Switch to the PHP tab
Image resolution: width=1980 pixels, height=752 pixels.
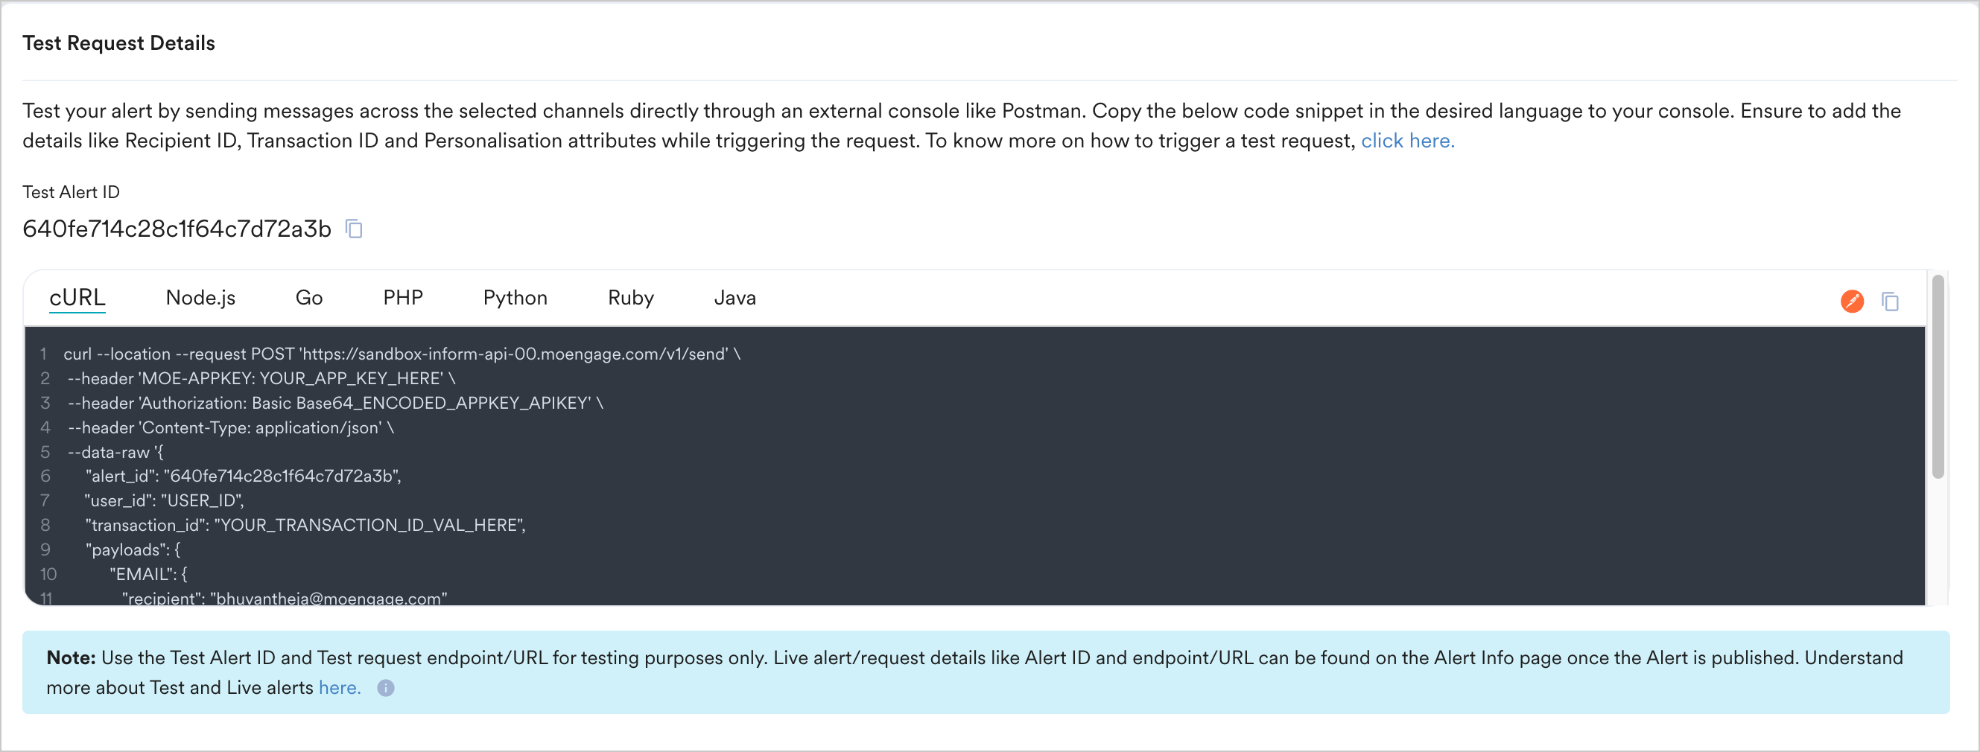[x=403, y=298]
